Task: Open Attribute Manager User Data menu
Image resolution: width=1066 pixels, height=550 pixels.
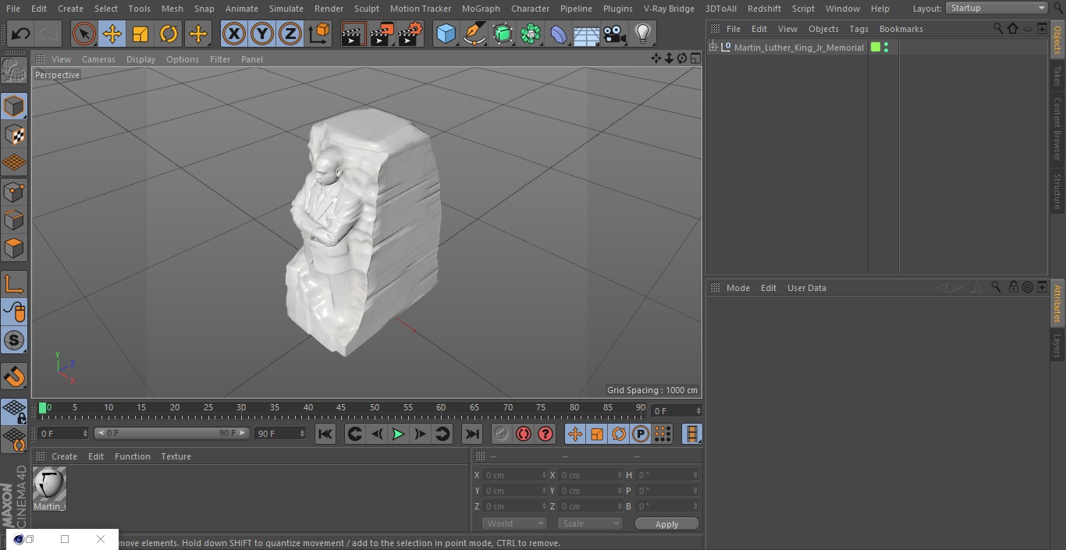Action: pyautogui.click(x=806, y=288)
